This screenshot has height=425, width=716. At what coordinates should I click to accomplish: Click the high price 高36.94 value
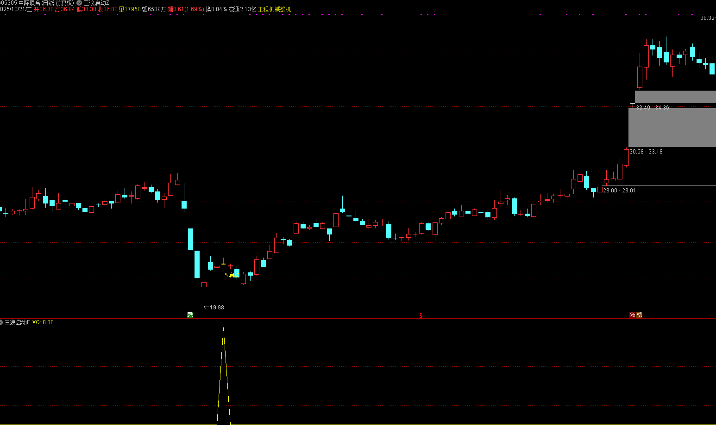click(x=65, y=9)
